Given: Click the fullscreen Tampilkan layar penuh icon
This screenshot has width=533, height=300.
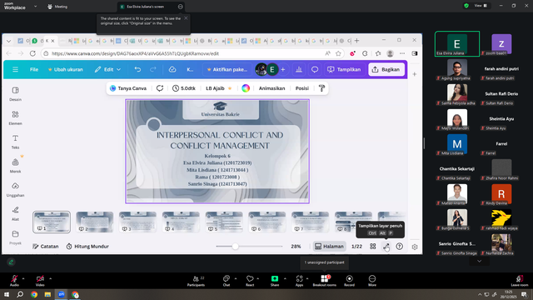Looking at the screenshot, I should point(386,247).
